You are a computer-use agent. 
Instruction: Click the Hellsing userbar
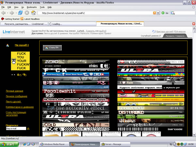pyautogui.click(x=76, y=104)
